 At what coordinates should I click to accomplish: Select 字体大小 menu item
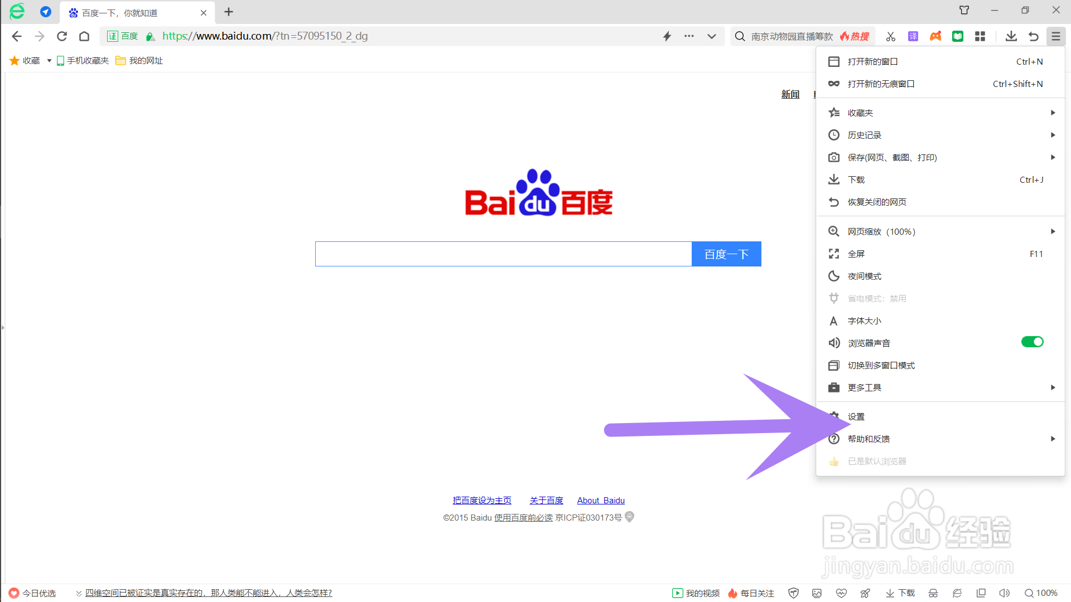pyautogui.click(x=940, y=321)
